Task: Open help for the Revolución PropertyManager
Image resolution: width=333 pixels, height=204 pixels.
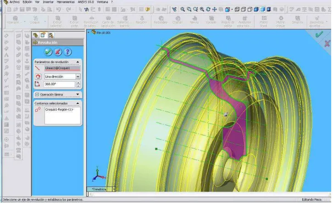Action: [x=67, y=52]
